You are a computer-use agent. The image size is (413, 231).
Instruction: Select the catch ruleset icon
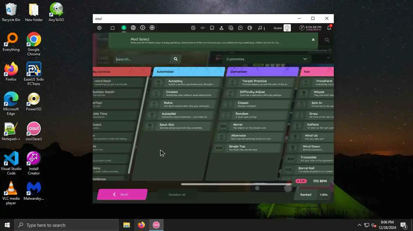click(143, 28)
